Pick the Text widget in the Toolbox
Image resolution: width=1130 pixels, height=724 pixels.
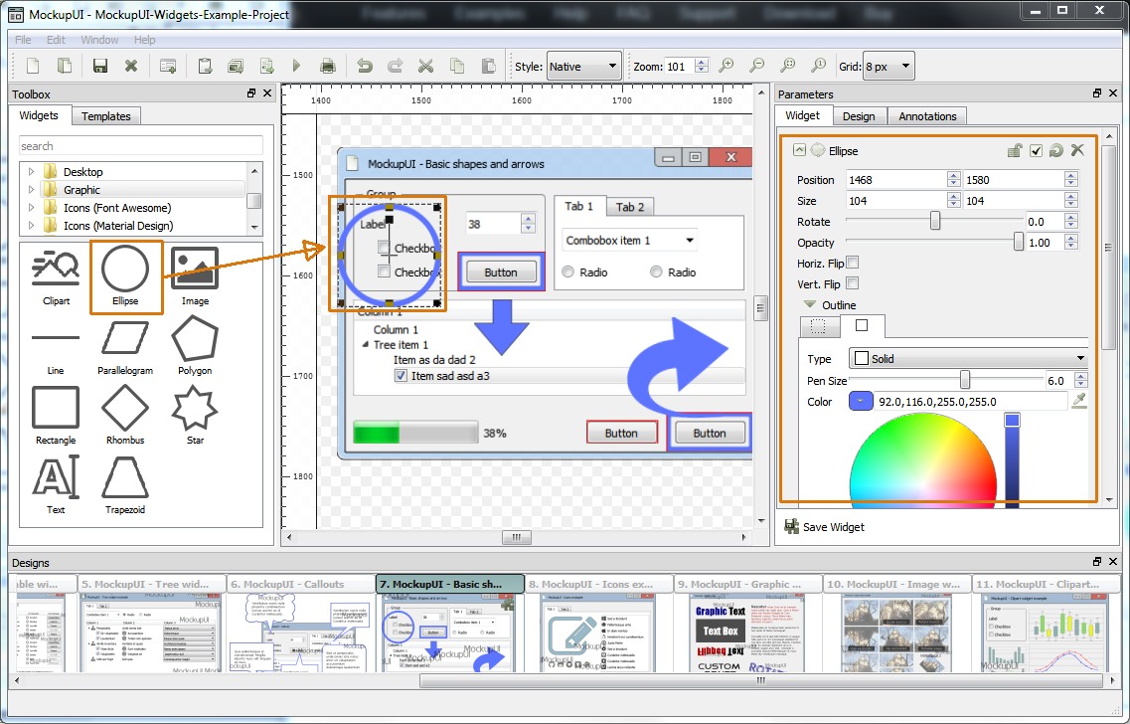point(56,485)
